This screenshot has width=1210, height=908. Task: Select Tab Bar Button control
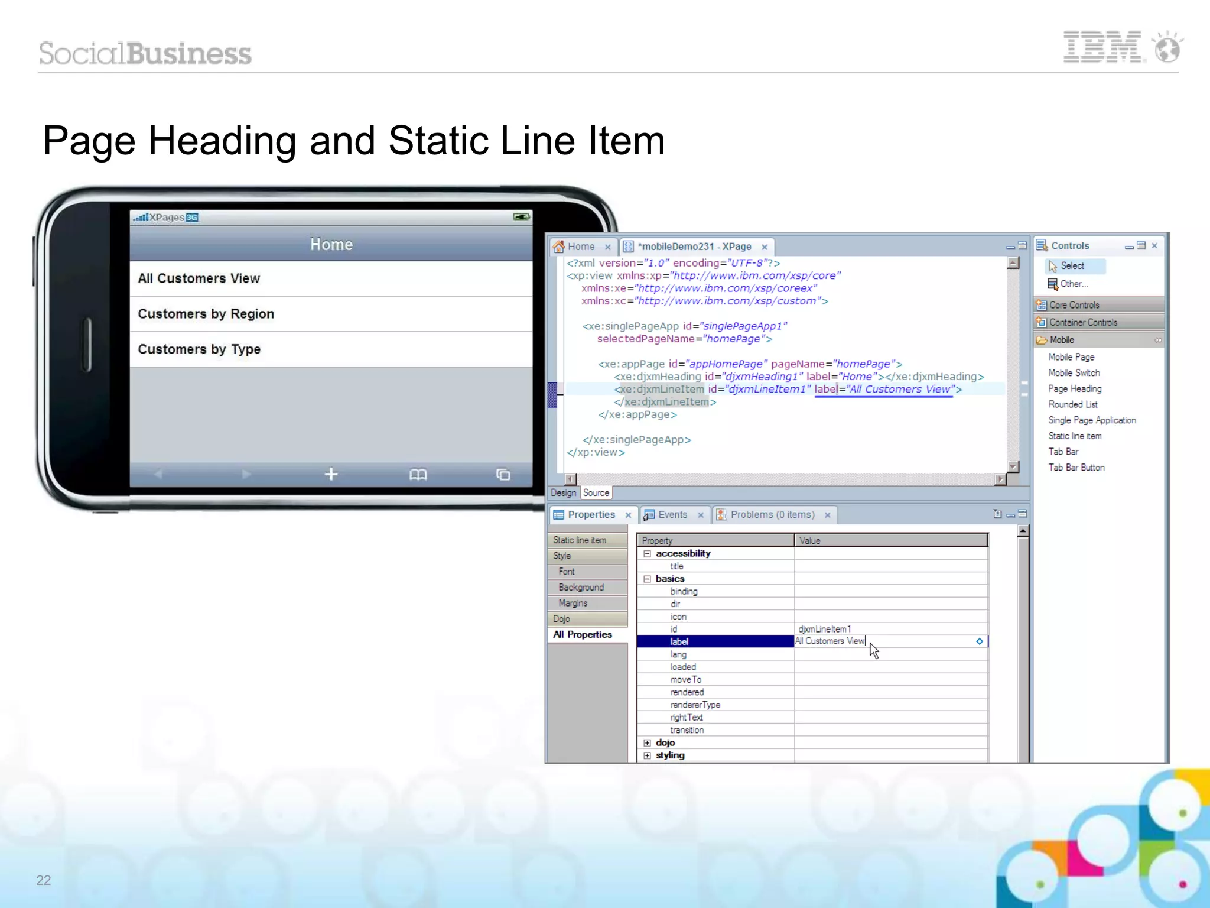pyautogui.click(x=1076, y=468)
